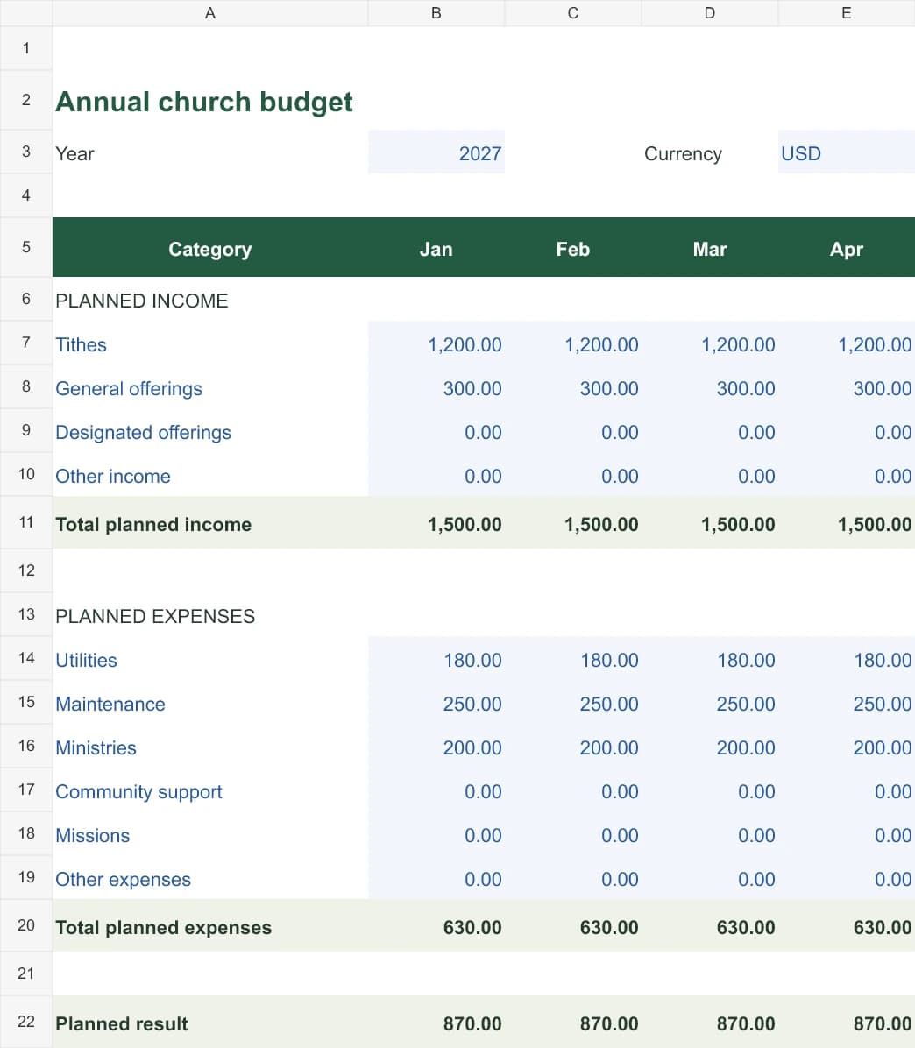Click the 'Apr' column heading cell
This screenshot has height=1048, width=915.
click(x=846, y=247)
